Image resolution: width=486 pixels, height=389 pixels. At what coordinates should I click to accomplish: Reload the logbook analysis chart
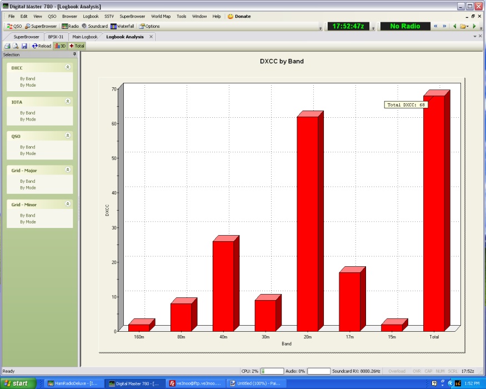[42, 46]
